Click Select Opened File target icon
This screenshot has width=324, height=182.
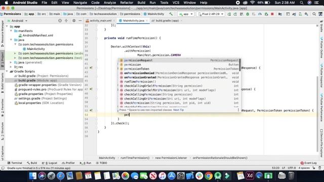click(x=60, y=21)
